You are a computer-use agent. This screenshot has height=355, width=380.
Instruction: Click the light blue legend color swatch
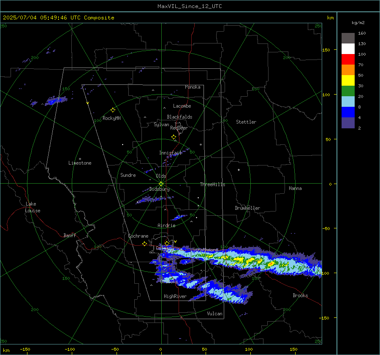[x=348, y=102]
